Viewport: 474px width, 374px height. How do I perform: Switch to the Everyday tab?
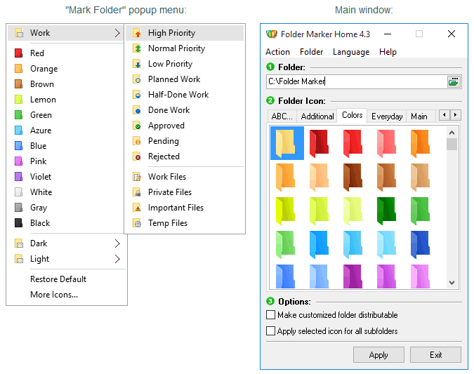pyautogui.click(x=387, y=116)
